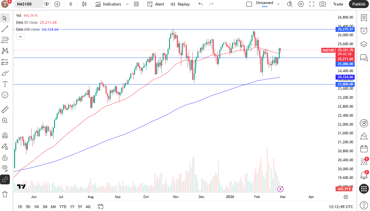Create an Alert from top toolbar
Viewport: 370px width, 211px height.
[155, 4]
